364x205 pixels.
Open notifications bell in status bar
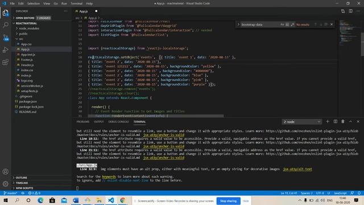pos(359,193)
